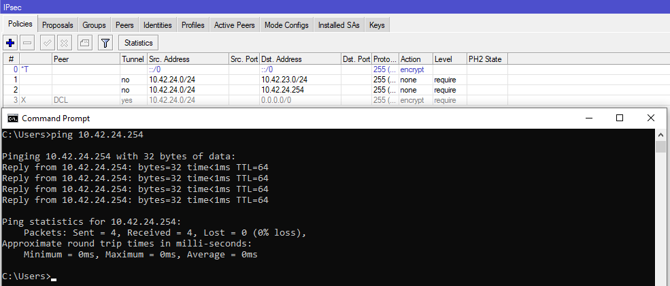The width and height of the screenshot is (670, 286).
Task: Sort by Action column header
Action: point(416,59)
